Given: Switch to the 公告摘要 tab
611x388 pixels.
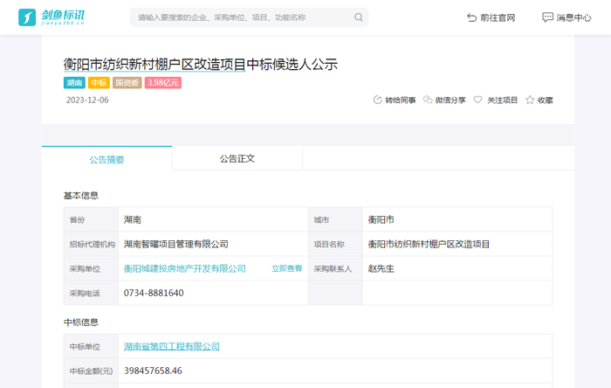Looking at the screenshot, I should tap(106, 159).
